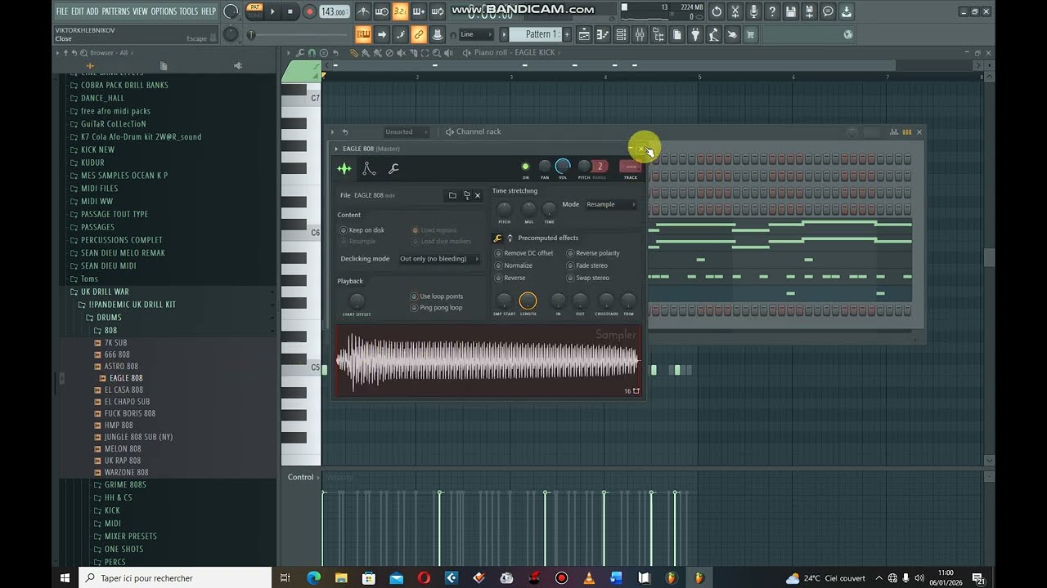Open the PATTERNS menu
This screenshot has width=1047, height=588.
coord(115,11)
